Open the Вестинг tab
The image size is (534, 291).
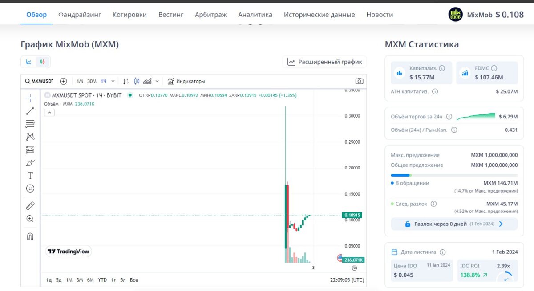point(171,15)
